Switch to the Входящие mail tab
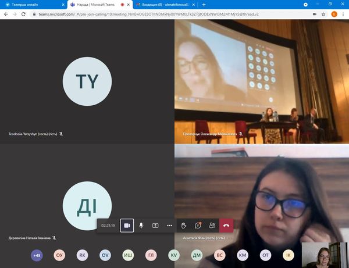 (x=163, y=5)
